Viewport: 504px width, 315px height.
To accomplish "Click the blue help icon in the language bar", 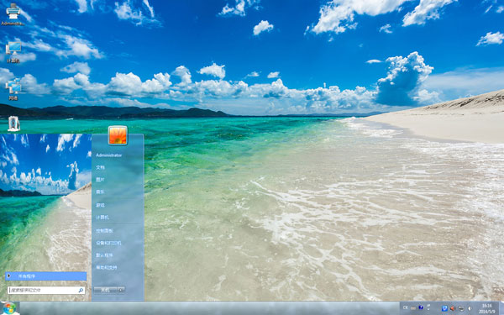I will (x=421, y=308).
